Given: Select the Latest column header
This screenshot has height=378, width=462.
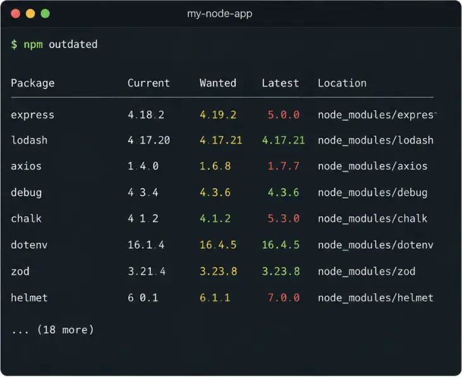Looking at the screenshot, I should point(280,83).
